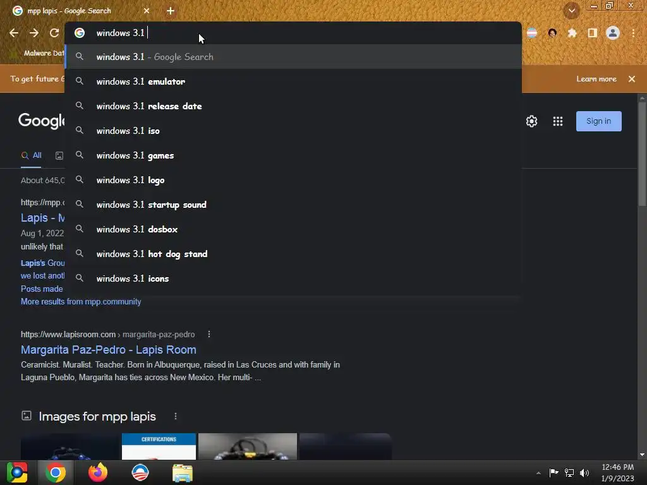The image size is (647, 485).
Task: Show hidden system tray icons arrow
Action: (x=538, y=473)
